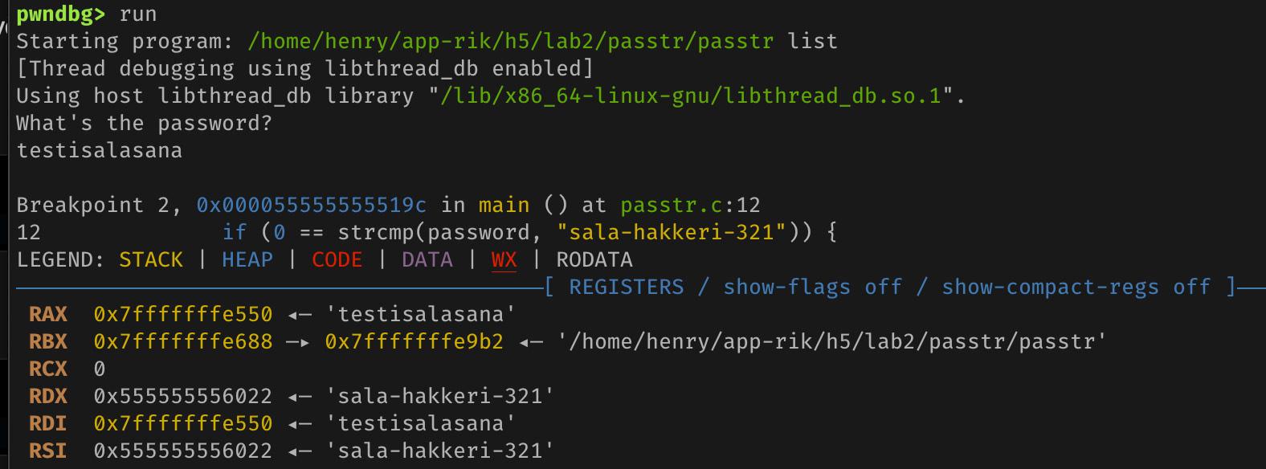Click the CODE legend label
Image resolution: width=1266 pixels, height=469 pixels.
click(337, 260)
